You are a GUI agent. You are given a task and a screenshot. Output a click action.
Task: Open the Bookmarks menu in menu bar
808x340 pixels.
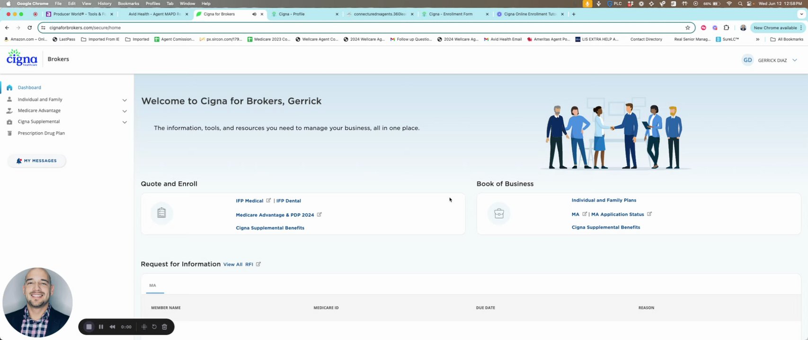click(128, 3)
